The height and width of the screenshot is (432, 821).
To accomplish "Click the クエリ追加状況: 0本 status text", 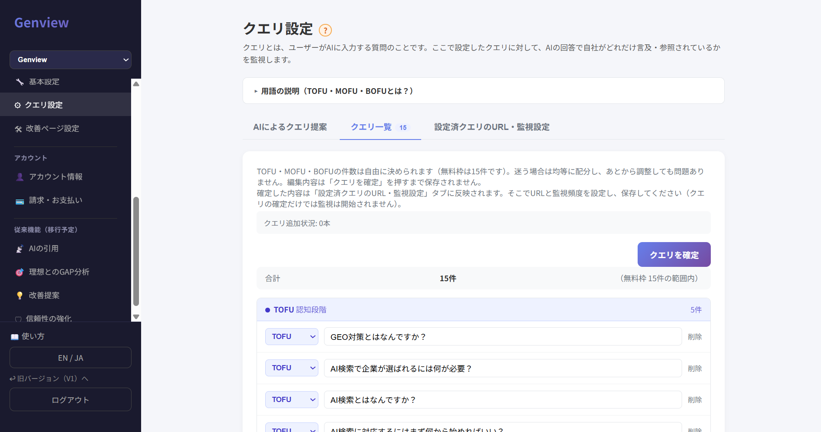I will (297, 223).
